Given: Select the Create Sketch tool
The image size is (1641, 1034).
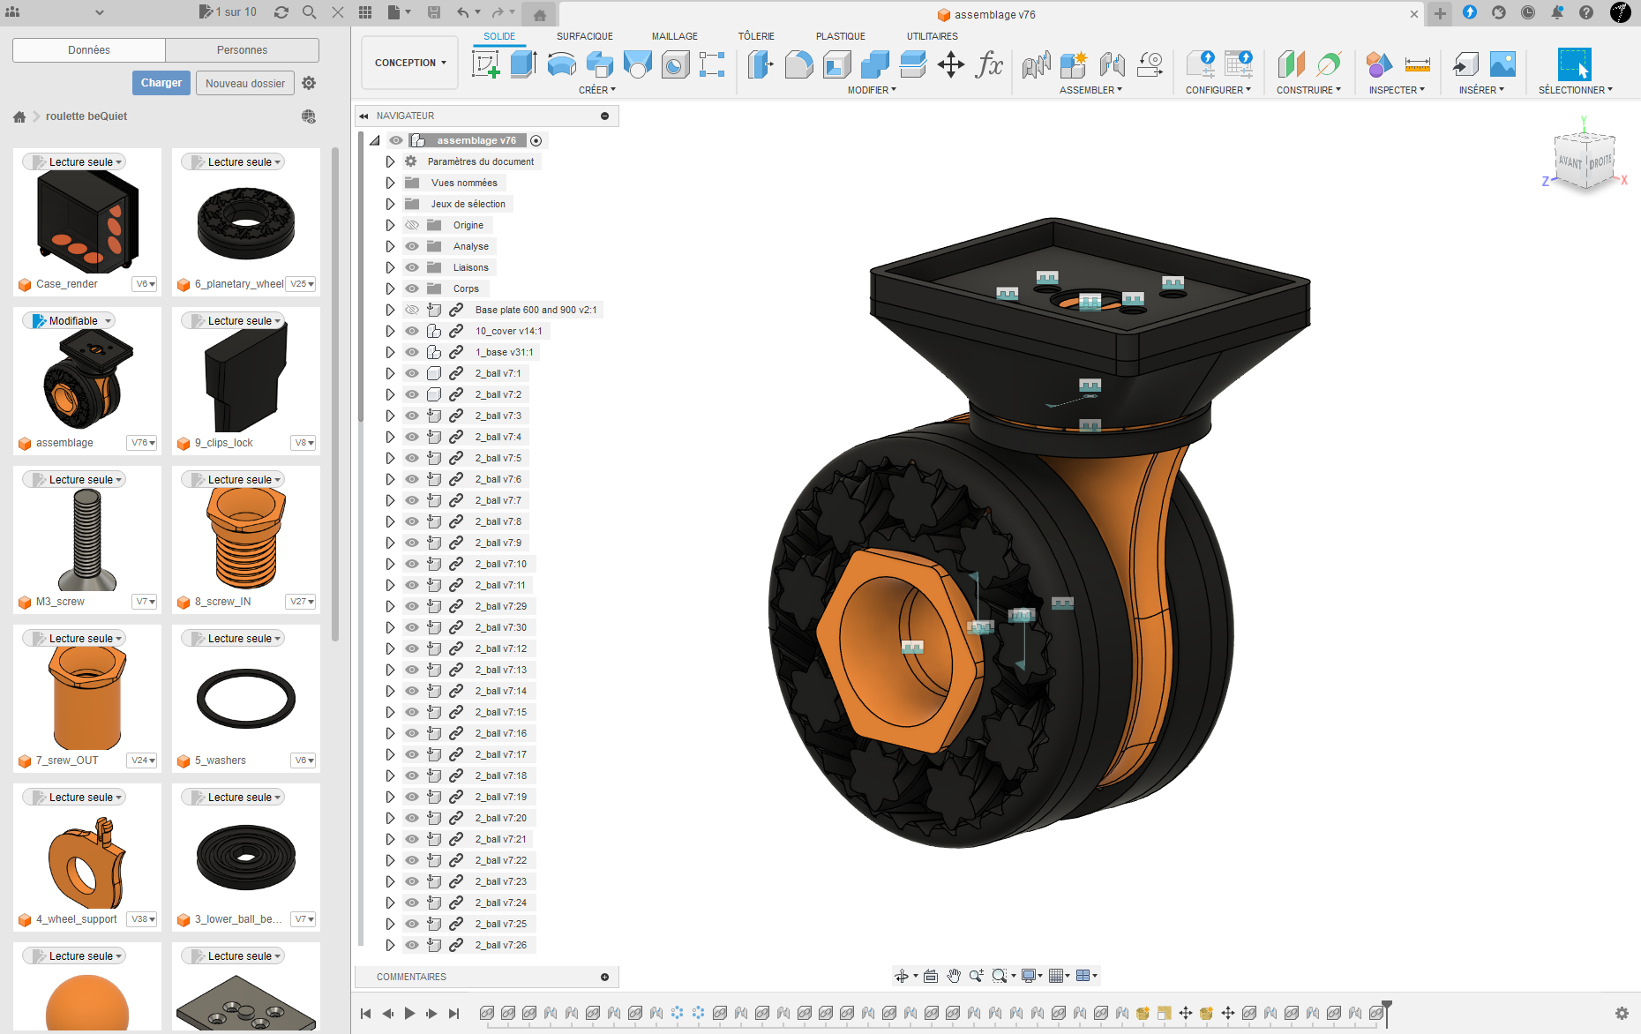Looking at the screenshot, I should tap(485, 64).
